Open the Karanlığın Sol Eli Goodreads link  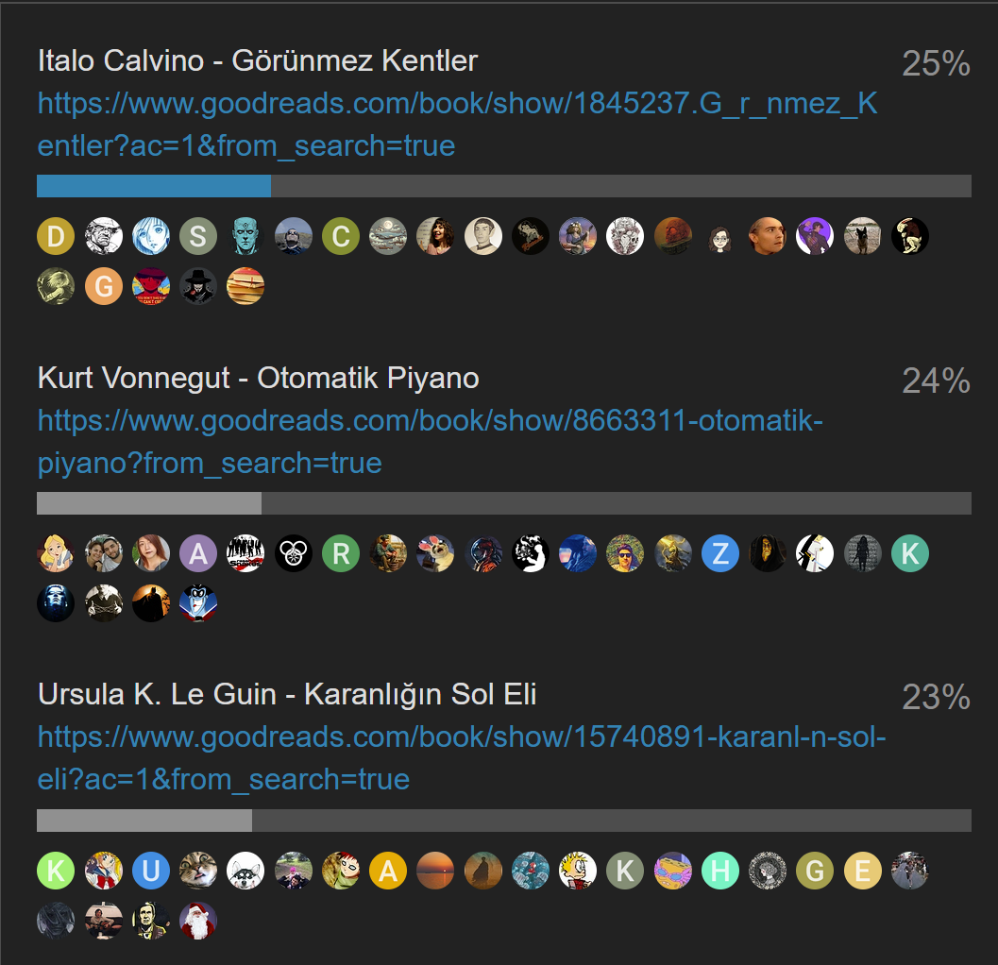click(x=462, y=758)
